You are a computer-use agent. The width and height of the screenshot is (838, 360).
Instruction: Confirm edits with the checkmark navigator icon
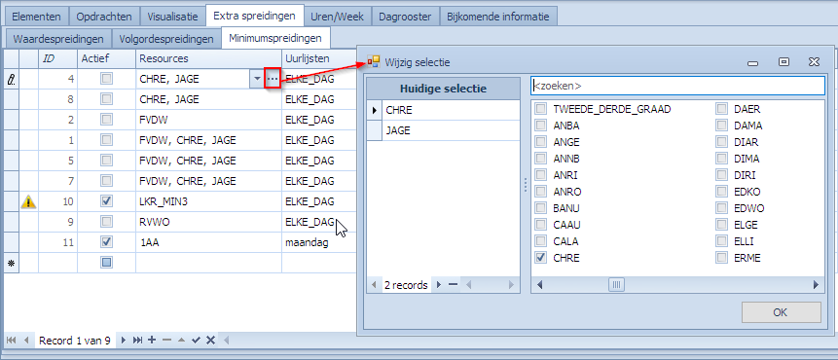pyautogui.click(x=196, y=341)
